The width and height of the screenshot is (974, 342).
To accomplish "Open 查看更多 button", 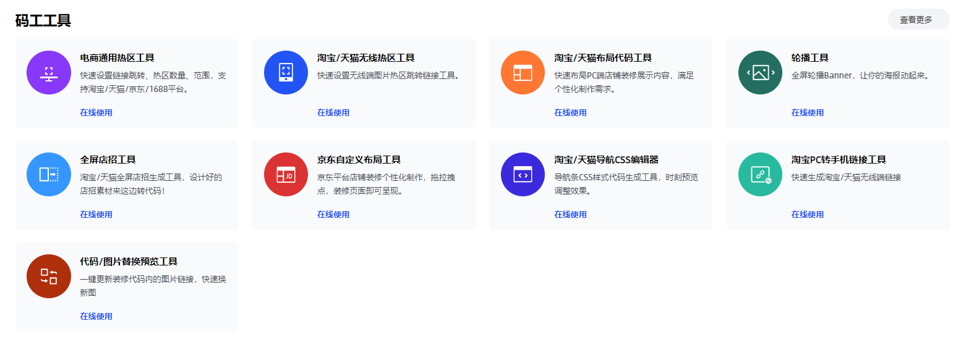I will [x=918, y=20].
